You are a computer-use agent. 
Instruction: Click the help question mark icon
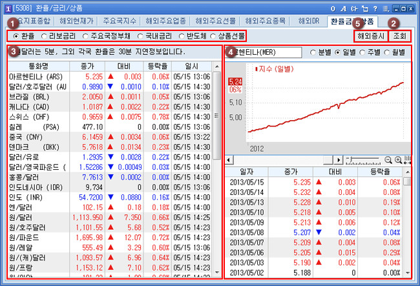[x=375, y=8]
